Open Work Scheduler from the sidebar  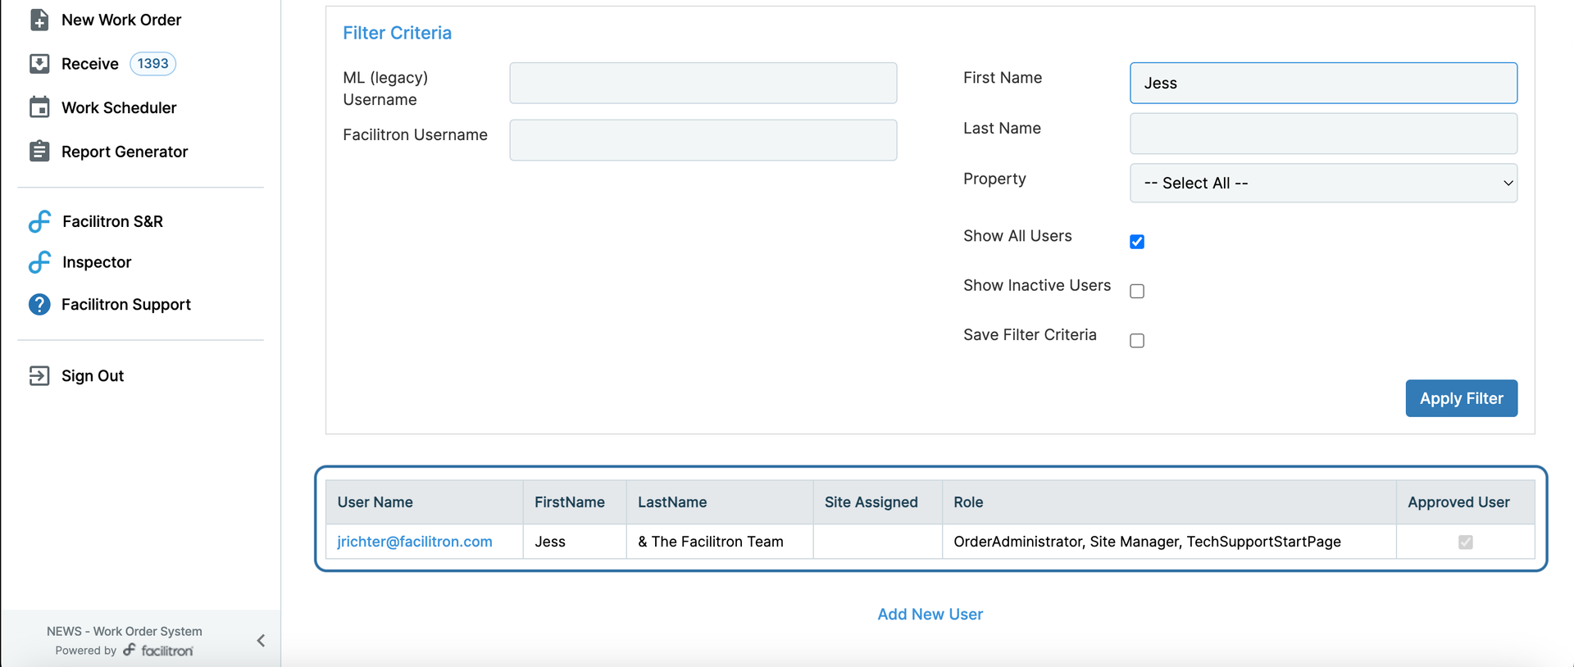(119, 107)
